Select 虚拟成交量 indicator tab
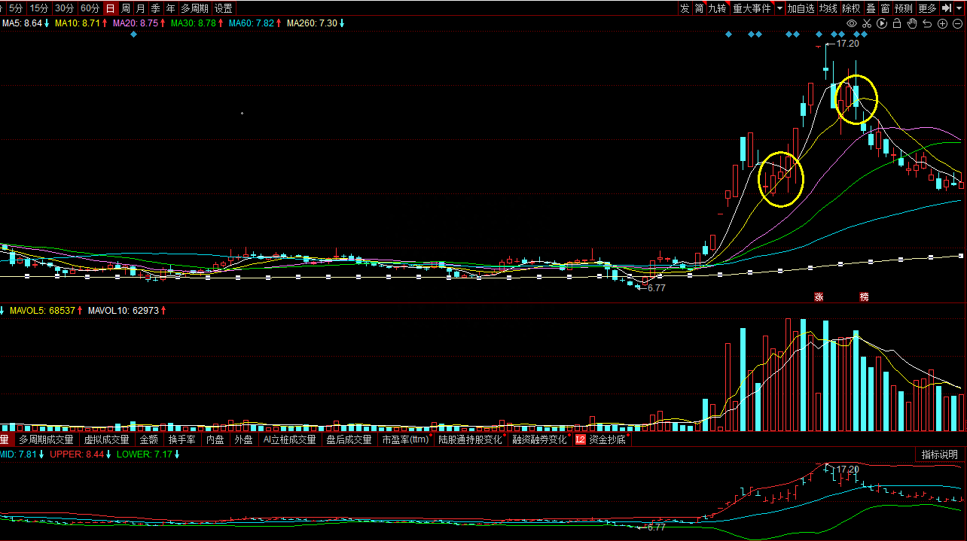This screenshot has width=967, height=541. [x=106, y=439]
